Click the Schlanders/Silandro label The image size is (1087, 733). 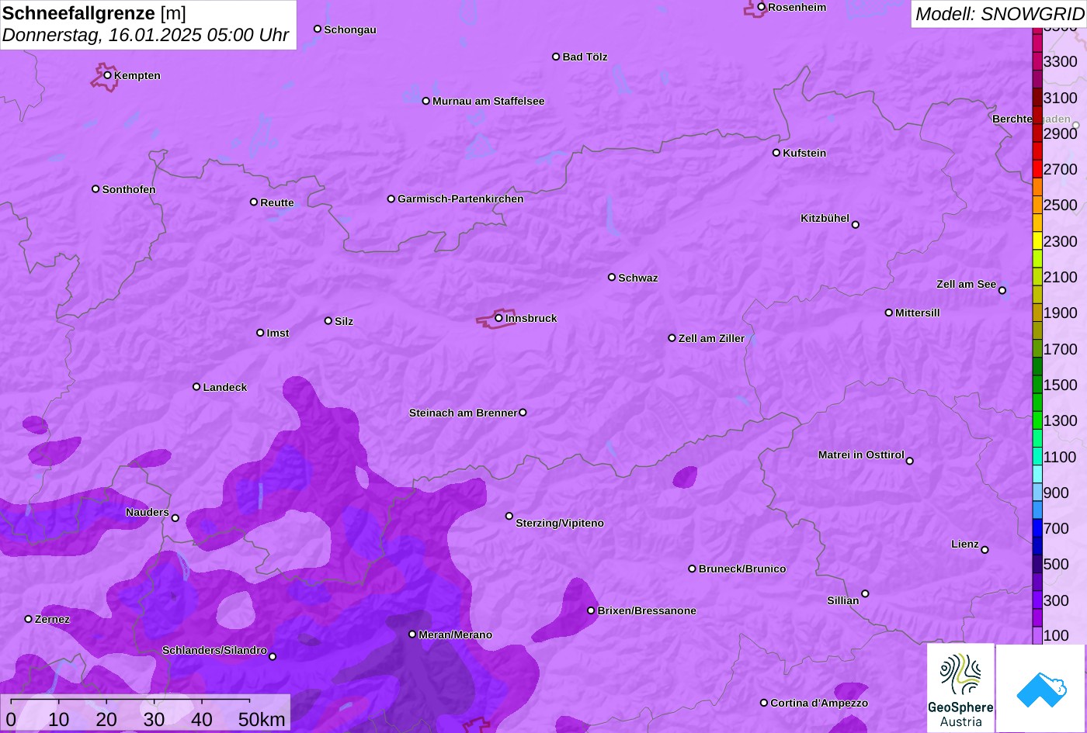pyautogui.click(x=214, y=651)
